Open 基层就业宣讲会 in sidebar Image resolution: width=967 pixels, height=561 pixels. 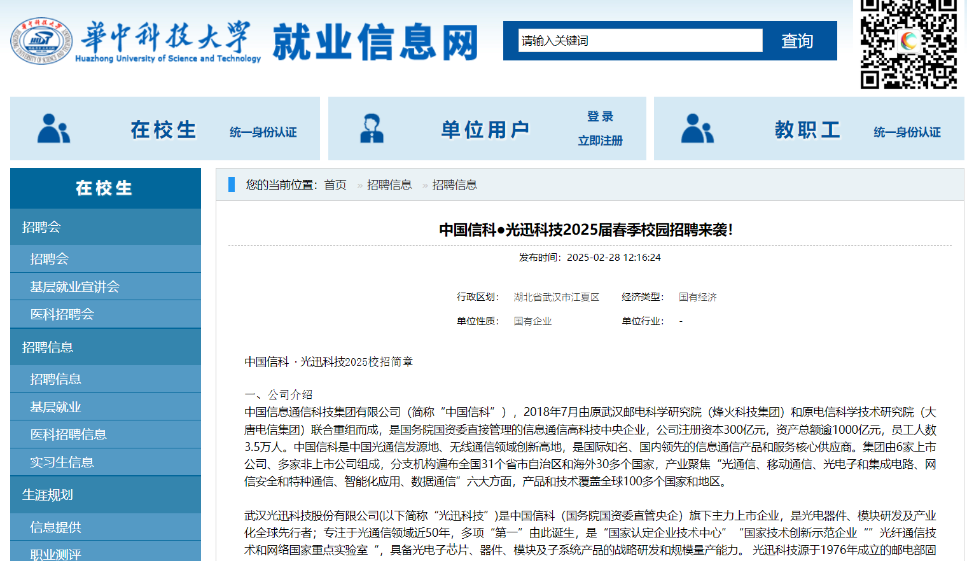pyautogui.click(x=106, y=287)
